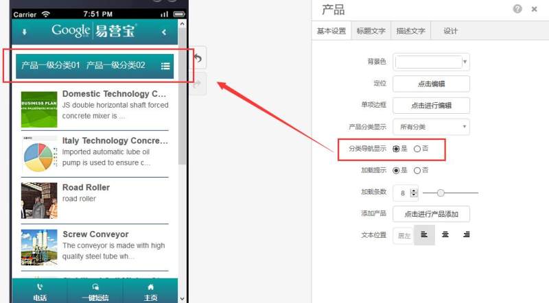
Task: Select 是 for 分类导航显示
Action: click(x=396, y=149)
